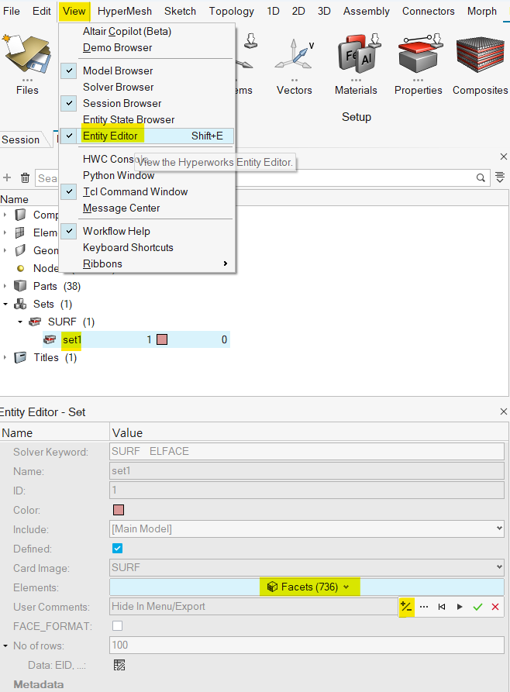Image resolution: width=510 pixels, height=692 pixels.
Task: Open the browser filter options icon
Action: [500, 177]
